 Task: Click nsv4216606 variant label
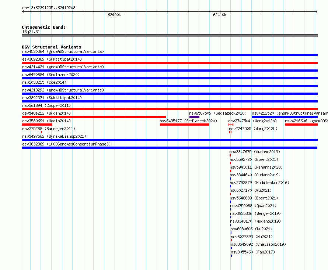[x=306, y=121]
